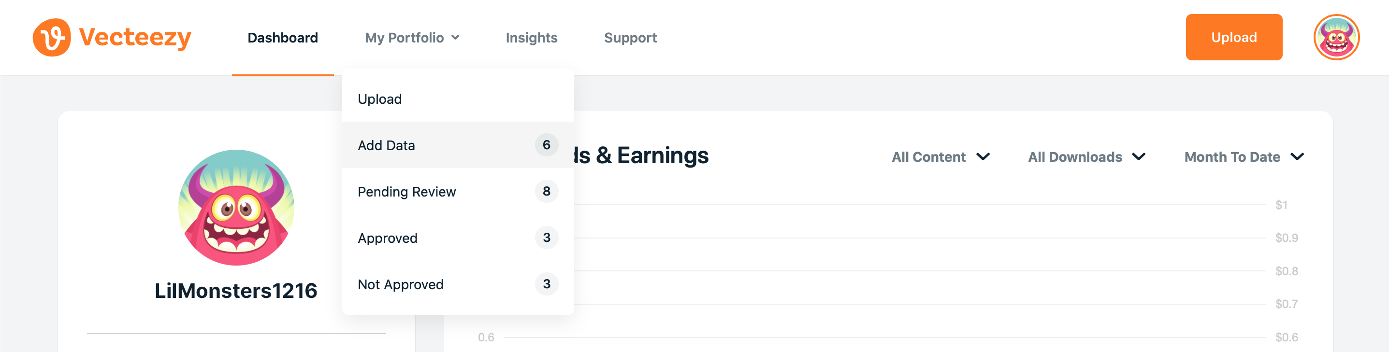Image resolution: width=1389 pixels, height=352 pixels.
Task: Open the Not Approved menu entry
Action: pos(458,284)
